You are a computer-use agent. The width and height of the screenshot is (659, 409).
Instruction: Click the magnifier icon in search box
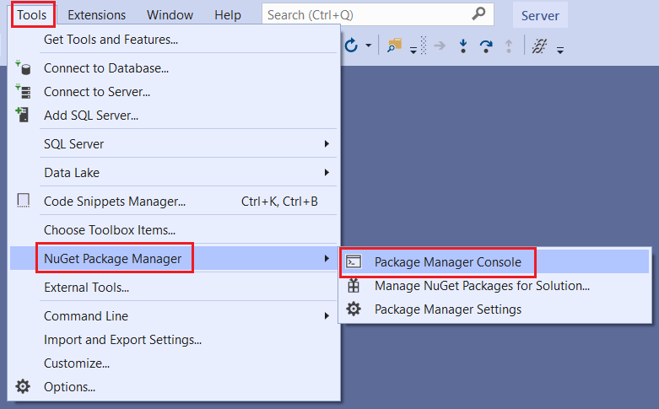pyautogui.click(x=478, y=14)
